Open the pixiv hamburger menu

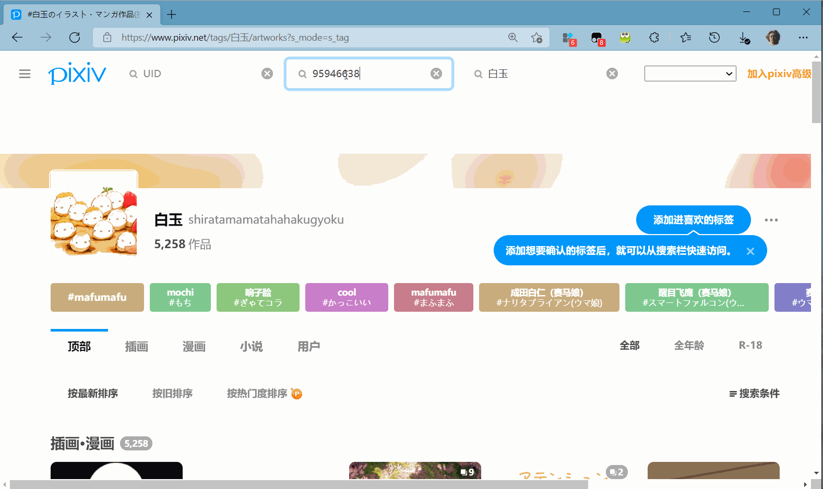[25, 74]
